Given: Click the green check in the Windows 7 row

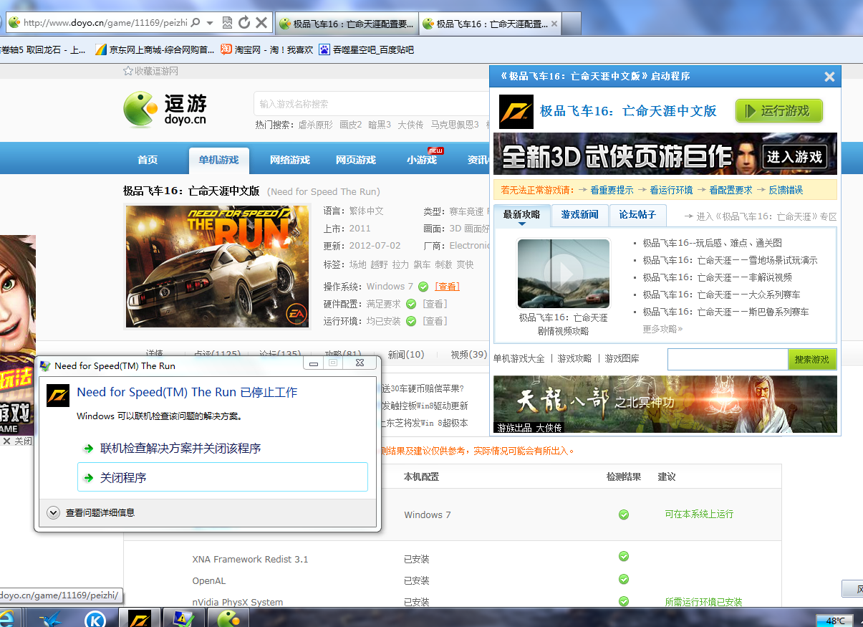Looking at the screenshot, I should coord(624,514).
